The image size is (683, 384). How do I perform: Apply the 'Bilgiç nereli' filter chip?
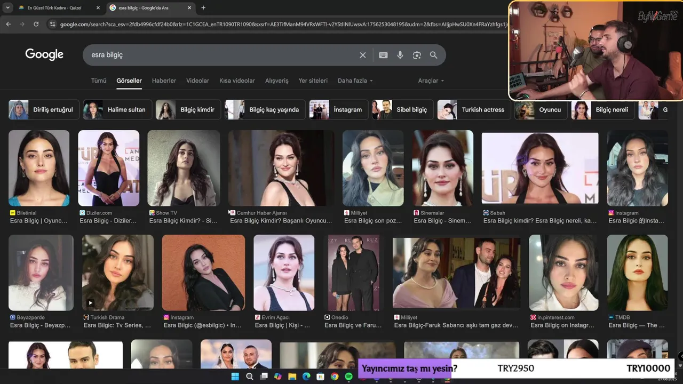[x=603, y=109]
